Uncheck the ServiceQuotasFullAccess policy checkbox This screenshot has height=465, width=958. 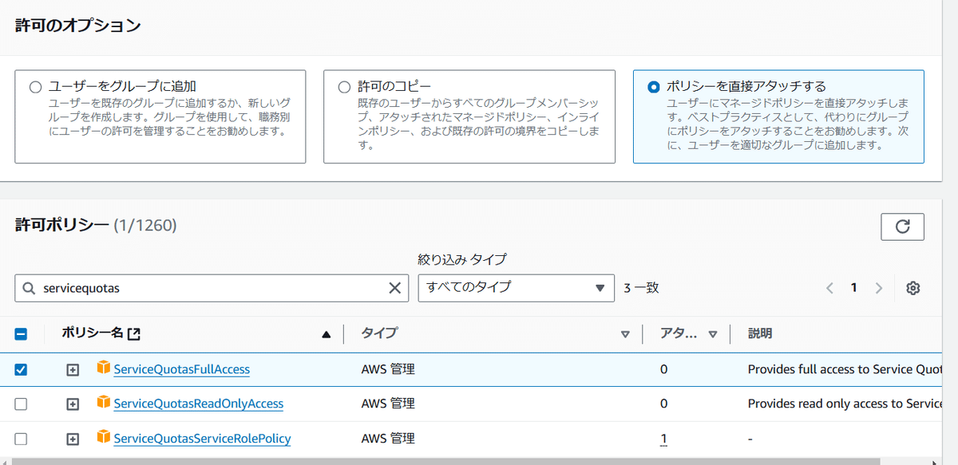click(21, 369)
